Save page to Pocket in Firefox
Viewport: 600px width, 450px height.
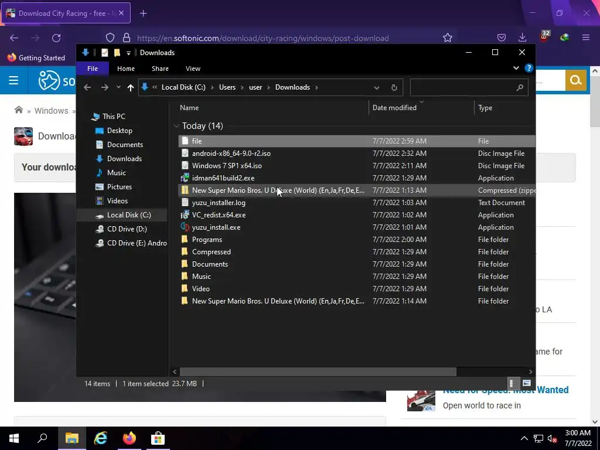tap(502, 37)
